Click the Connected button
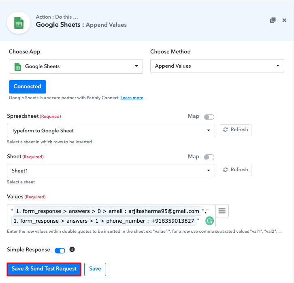Screen dimensions: 294x283 [x=28, y=87]
